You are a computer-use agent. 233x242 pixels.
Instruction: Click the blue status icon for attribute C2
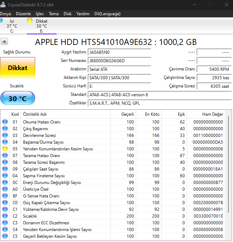(x=5, y=216)
